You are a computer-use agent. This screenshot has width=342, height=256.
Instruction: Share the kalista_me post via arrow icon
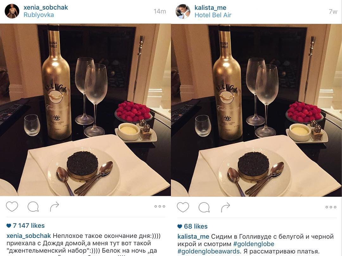tap(225, 207)
